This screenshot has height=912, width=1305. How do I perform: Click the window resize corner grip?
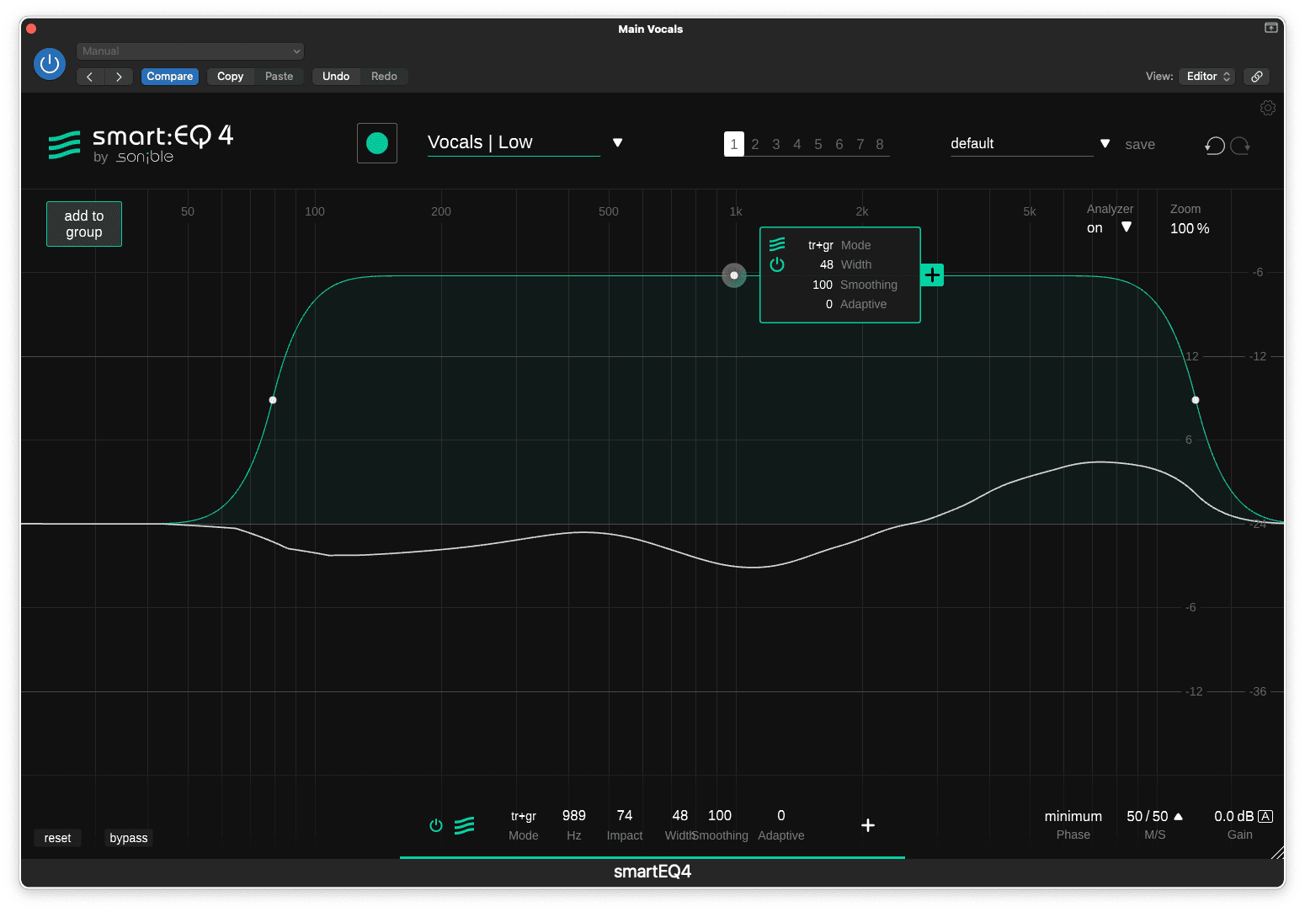[1277, 853]
